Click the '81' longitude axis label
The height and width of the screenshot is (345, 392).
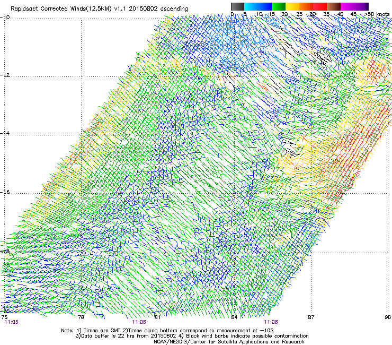pyautogui.click(x=157, y=317)
